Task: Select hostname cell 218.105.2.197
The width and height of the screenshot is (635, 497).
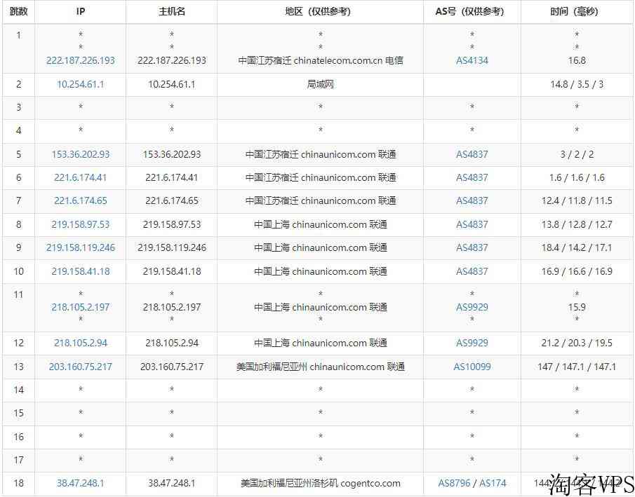Action: (172, 307)
